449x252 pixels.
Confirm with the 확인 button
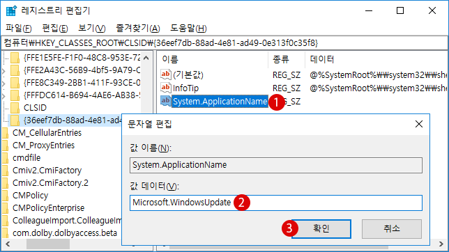pyautogui.click(x=321, y=229)
